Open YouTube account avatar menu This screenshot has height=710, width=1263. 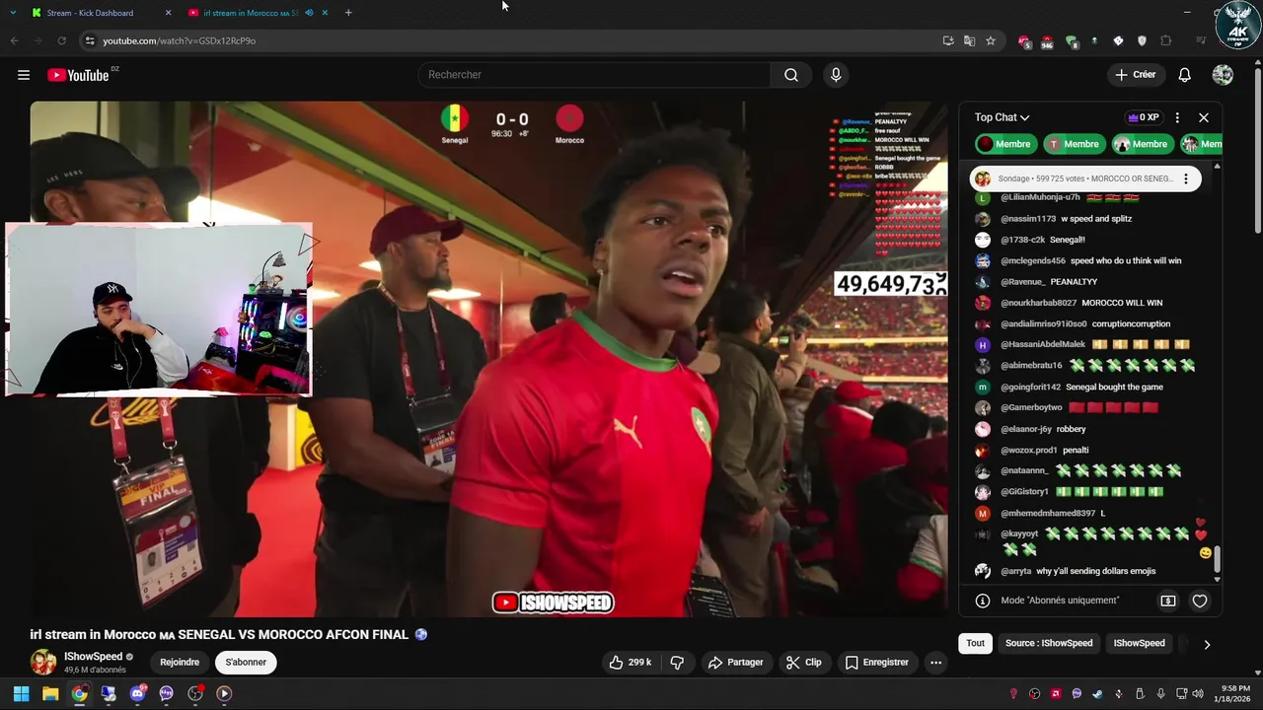(x=1223, y=75)
